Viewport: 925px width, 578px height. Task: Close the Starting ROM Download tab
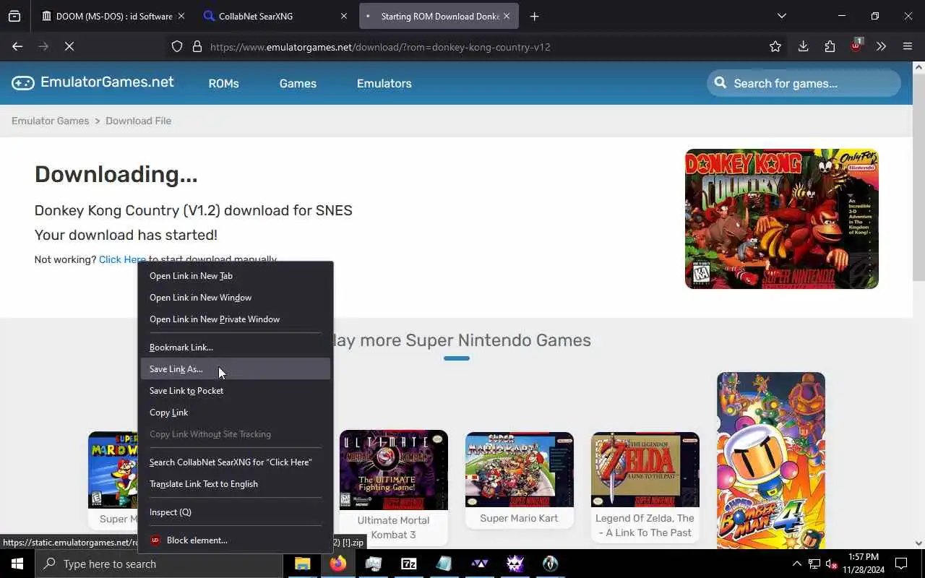pos(507,16)
